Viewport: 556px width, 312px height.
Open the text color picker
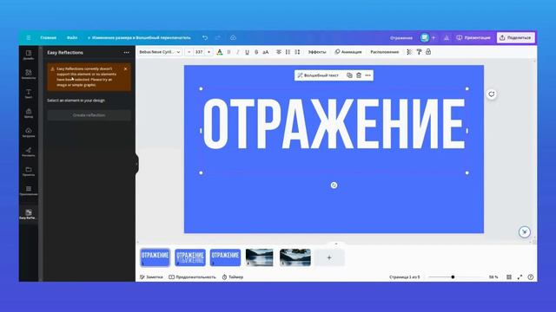pyautogui.click(x=220, y=52)
